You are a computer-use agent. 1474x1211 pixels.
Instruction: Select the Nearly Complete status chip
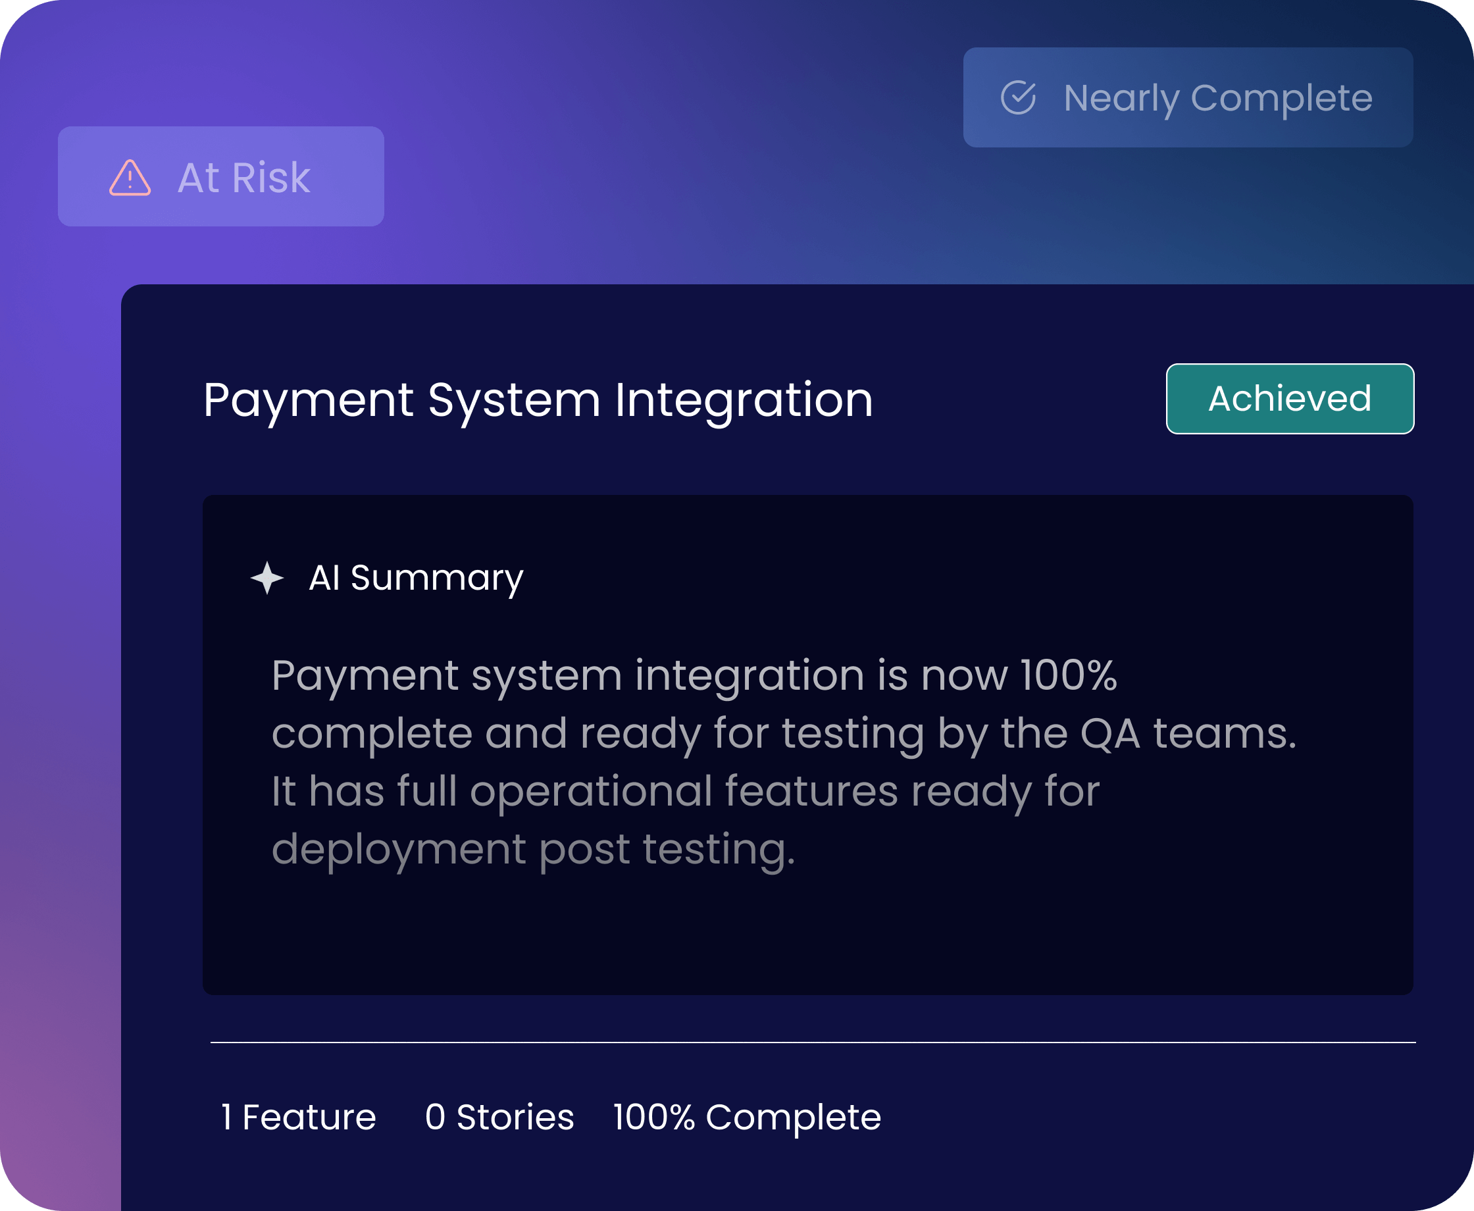pyautogui.click(x=1188, y=97)
